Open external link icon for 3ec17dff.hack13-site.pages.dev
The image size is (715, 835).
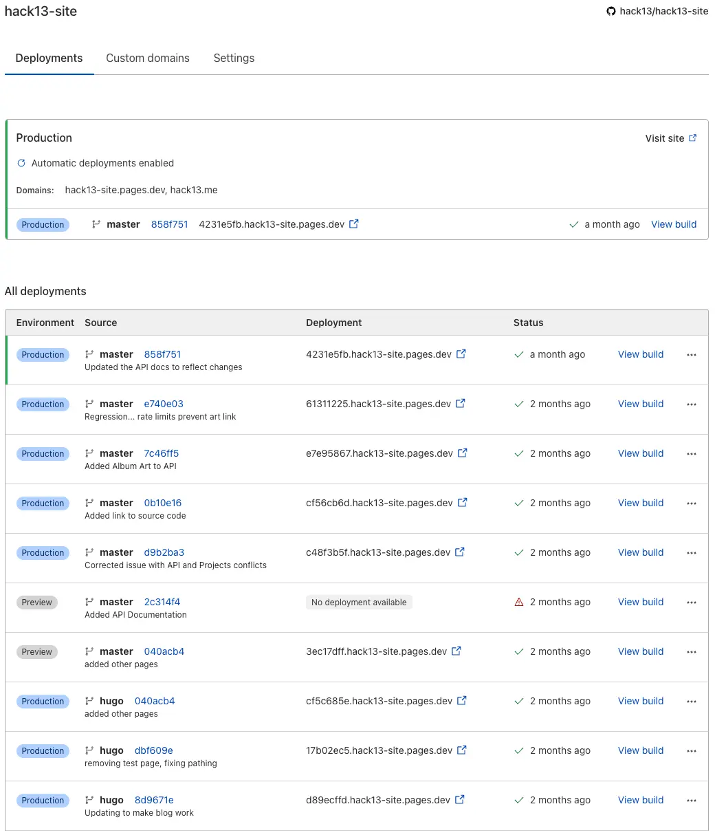pyautogui.click(x=456, y=651)
